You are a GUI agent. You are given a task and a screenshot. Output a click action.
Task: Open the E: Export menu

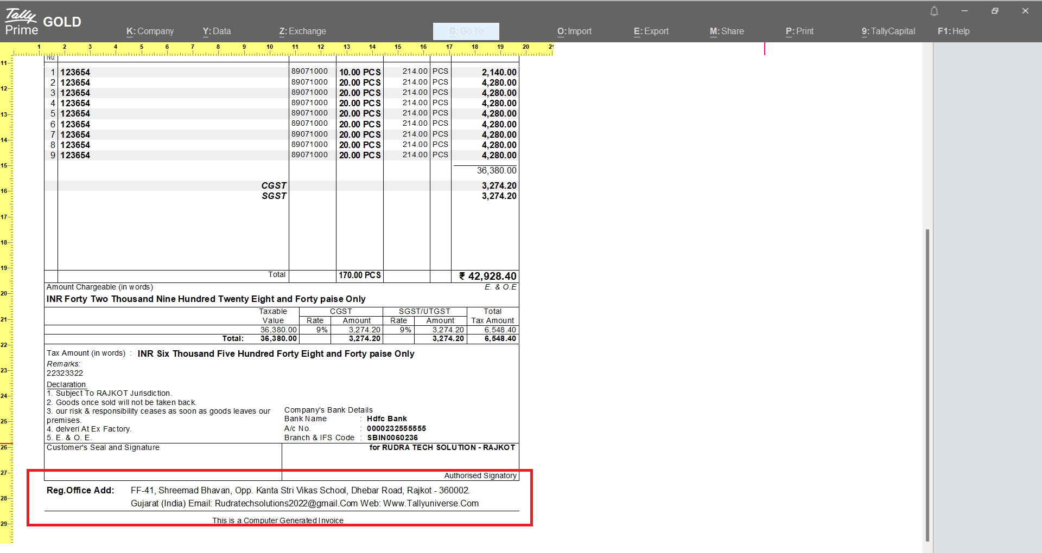(651, 31)
